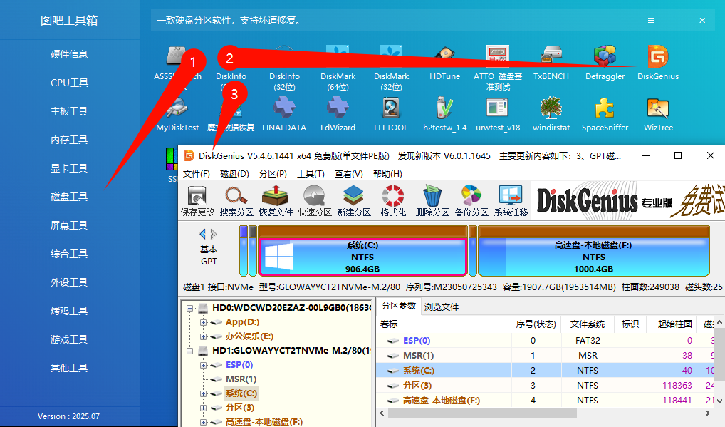Screen dimensions: 725x427
Task: Expand 办公娱乐(E:) tree node
Action: [203, 336]
